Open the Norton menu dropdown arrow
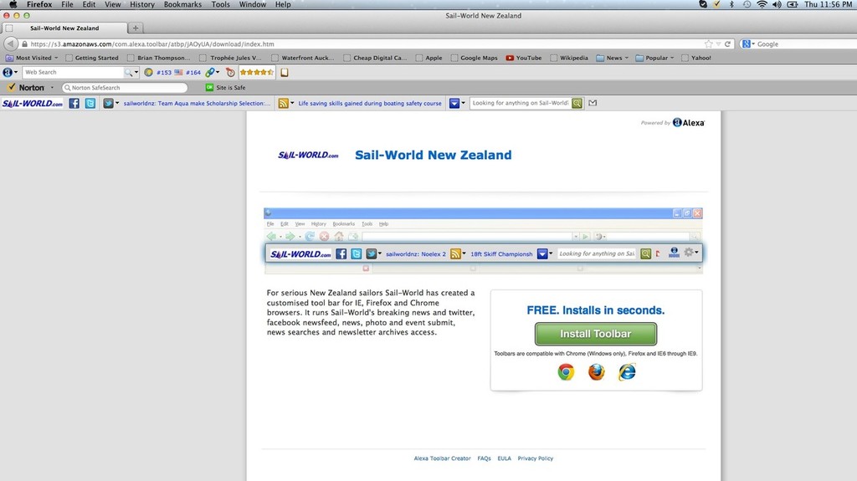The height and width of the screenshot is (481, 857). pyautogui.click(x=52, y=88)
